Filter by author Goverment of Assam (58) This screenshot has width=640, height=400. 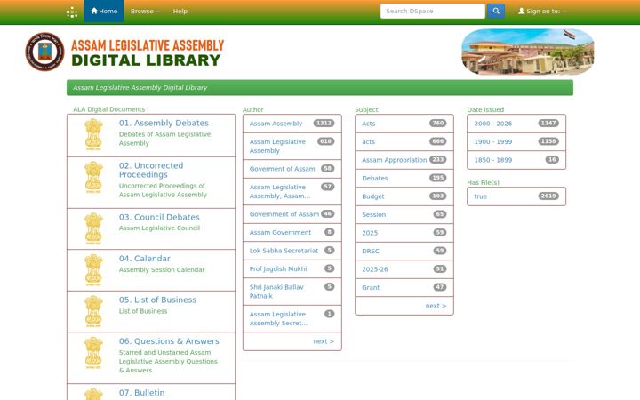tap(282, 169)
